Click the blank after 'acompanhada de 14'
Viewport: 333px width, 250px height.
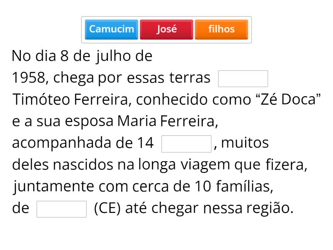tap(186, 144)
